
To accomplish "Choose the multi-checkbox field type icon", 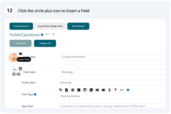I will pos(91,90).
